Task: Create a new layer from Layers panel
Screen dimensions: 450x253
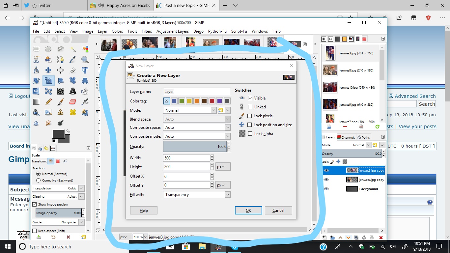Action: pyautogui.click(x=324, y=238)
